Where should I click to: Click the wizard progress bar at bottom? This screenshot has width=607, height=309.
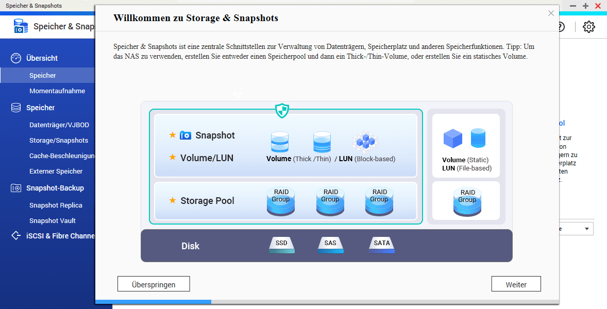(x=327, y=302)
